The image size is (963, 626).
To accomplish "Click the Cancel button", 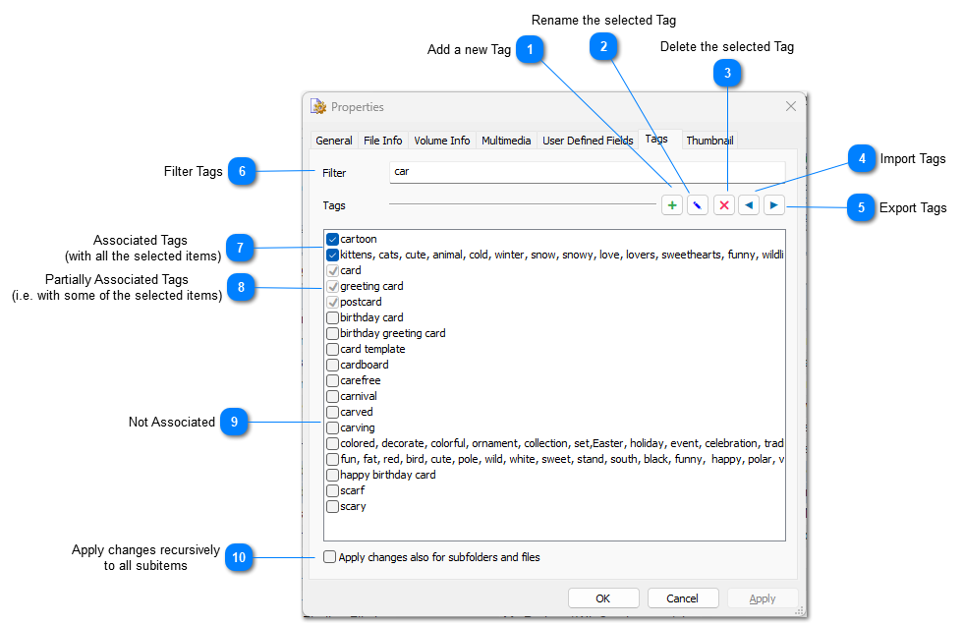I will coord(683,598).
